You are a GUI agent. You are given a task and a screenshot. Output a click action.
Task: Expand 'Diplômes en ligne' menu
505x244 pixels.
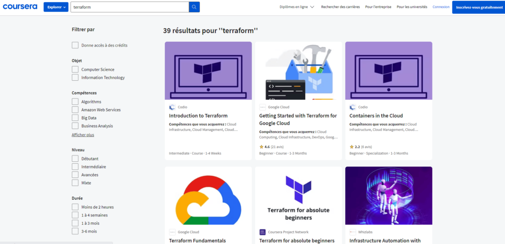296,7
